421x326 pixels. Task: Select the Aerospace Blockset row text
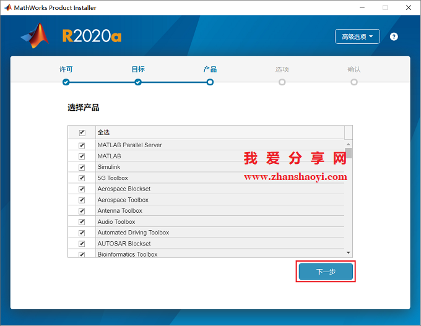click(124, 189)
